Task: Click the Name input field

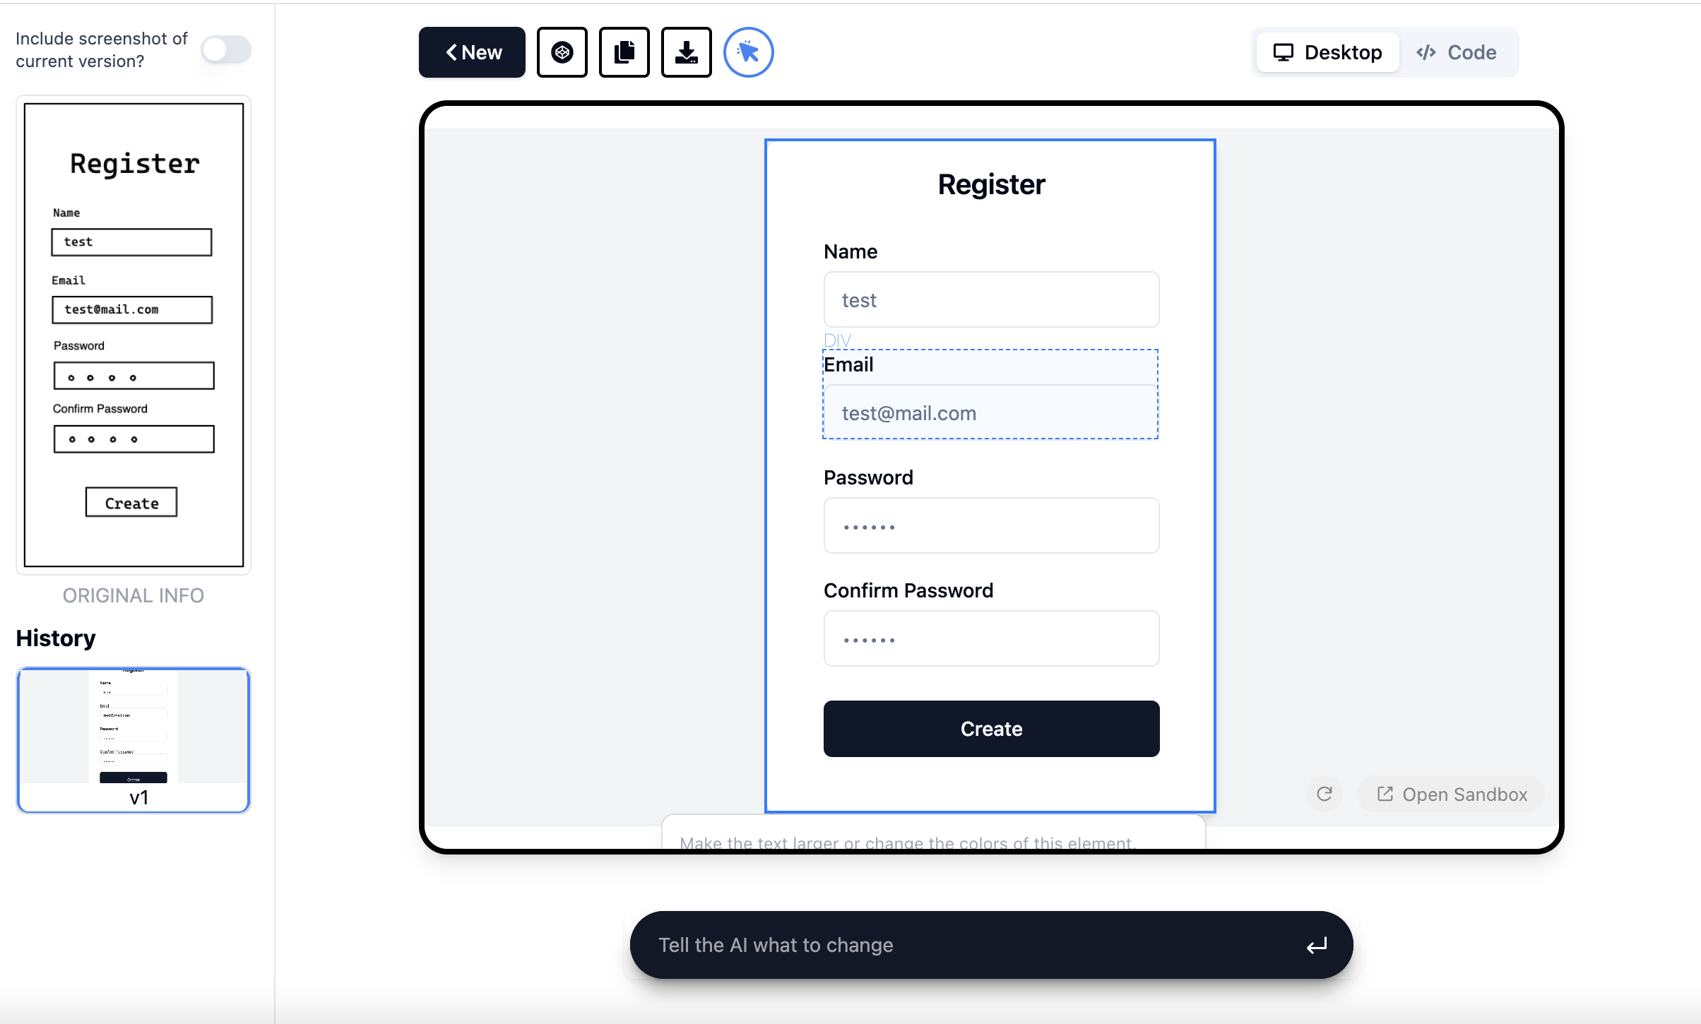Action: (x=990, y=300)
